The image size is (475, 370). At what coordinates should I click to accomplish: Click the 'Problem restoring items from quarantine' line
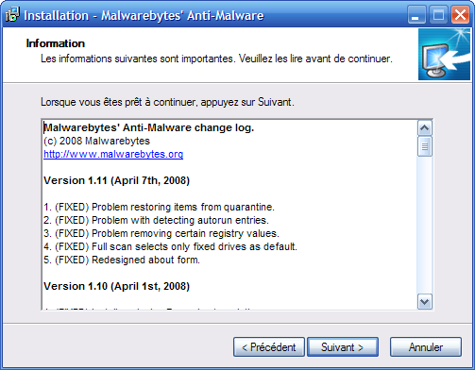[x=159, y=207]
